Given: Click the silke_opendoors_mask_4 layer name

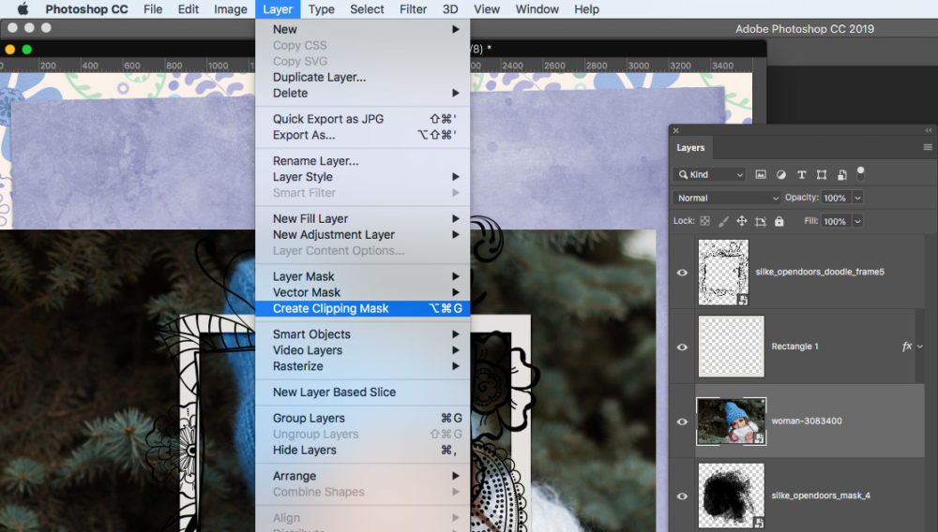Looking at the screenshot, I should (x=821, y=495).
